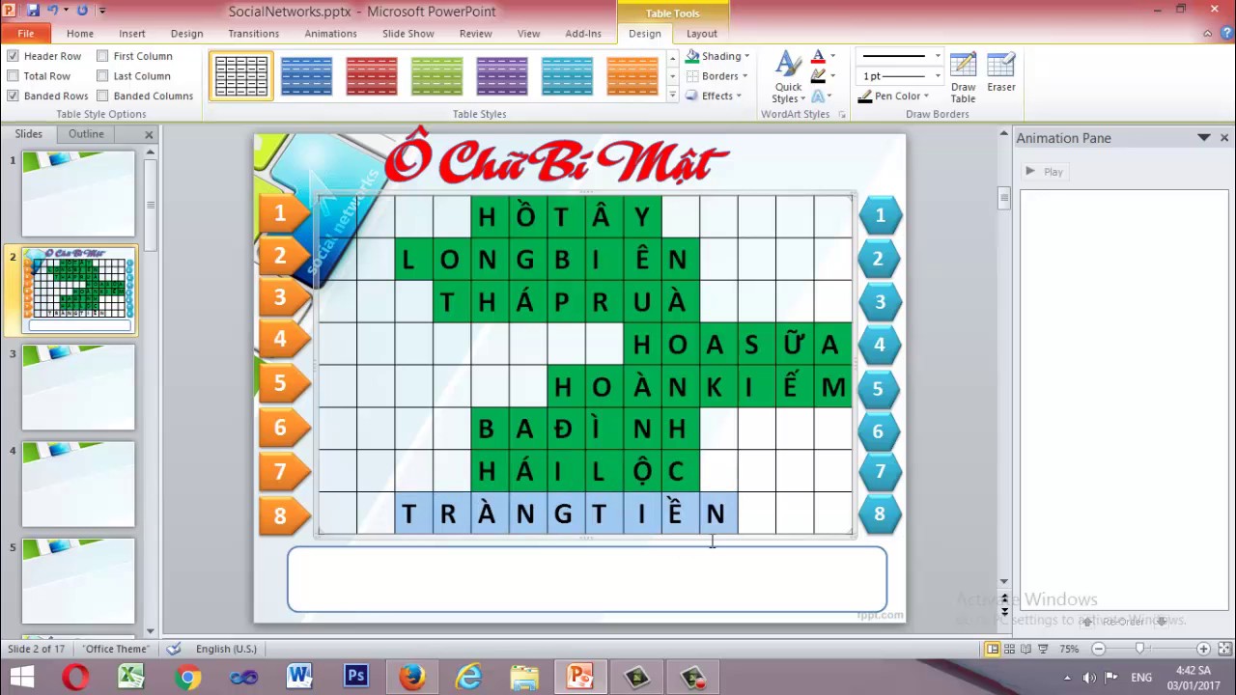Click the Save icon in title bar
The image size is (1236, 695).
(x=33, y=11)
